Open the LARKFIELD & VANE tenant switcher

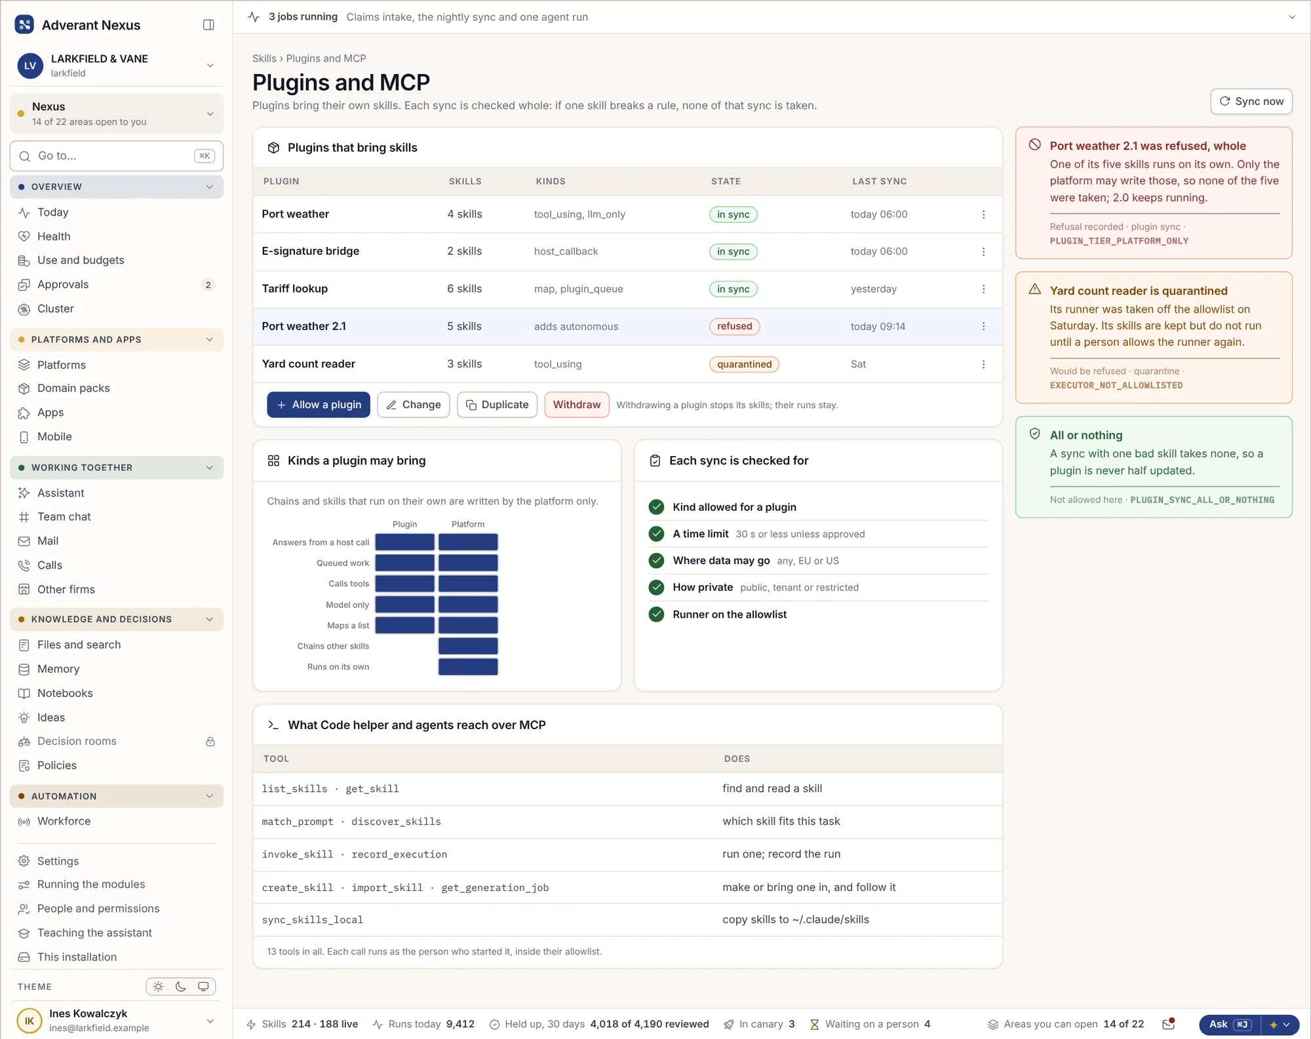(x=117, y=66)
